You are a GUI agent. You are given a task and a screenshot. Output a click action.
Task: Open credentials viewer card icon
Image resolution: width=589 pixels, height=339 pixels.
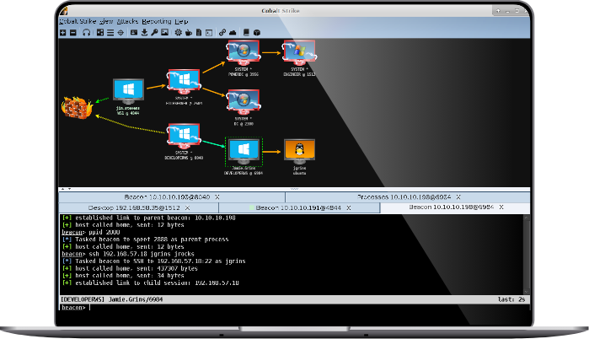click(134, 33)
